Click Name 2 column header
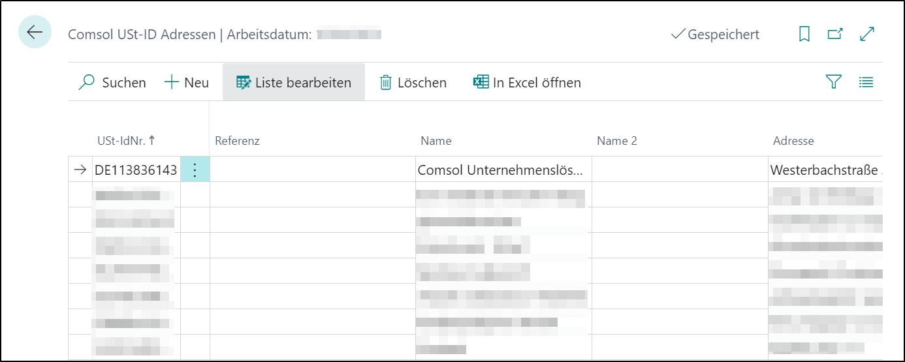This screenshot has width=905, height=362. pyautogui.click(x=617, y=141)
